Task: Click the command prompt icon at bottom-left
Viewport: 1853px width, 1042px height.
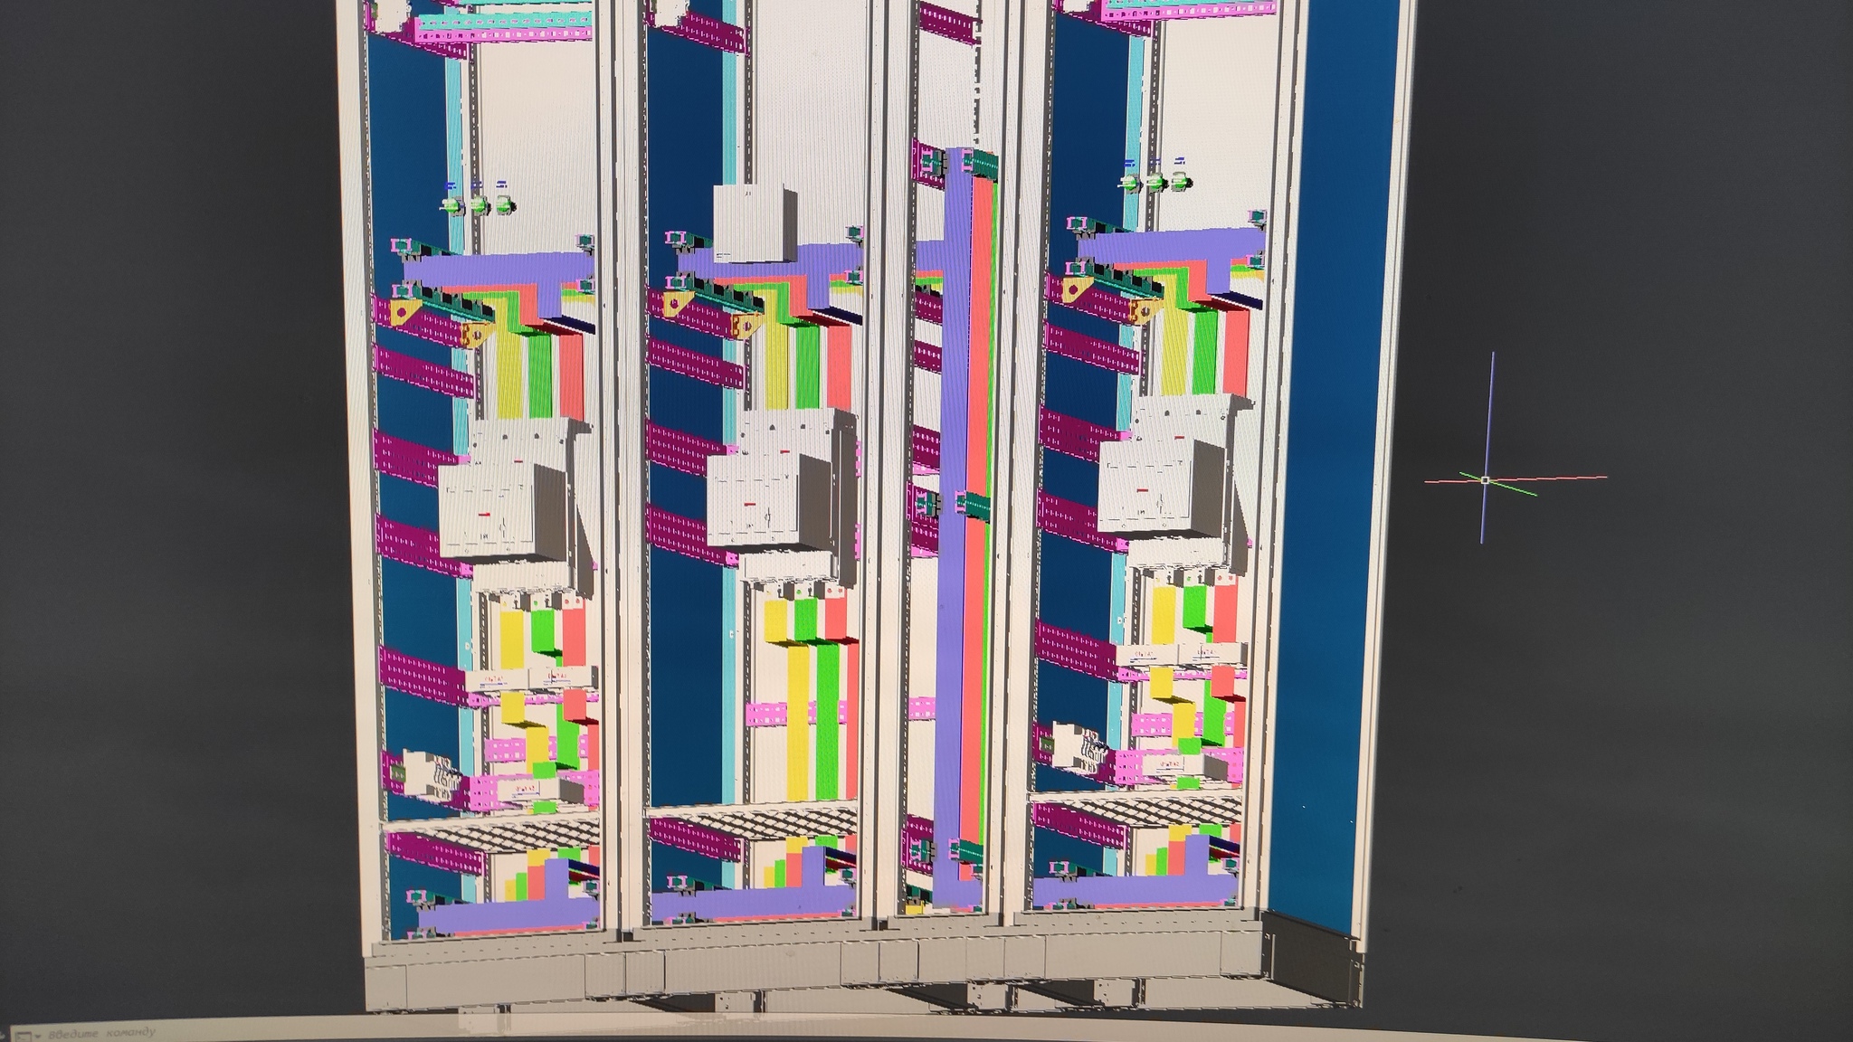Action: pyautogui.click(x=23, y=1037)
